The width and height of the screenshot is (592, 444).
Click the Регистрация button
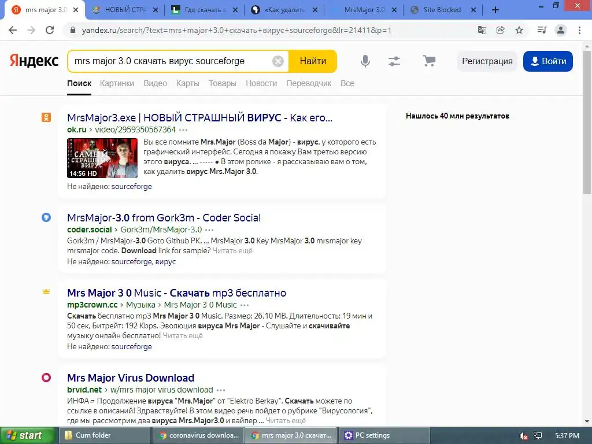487,61
